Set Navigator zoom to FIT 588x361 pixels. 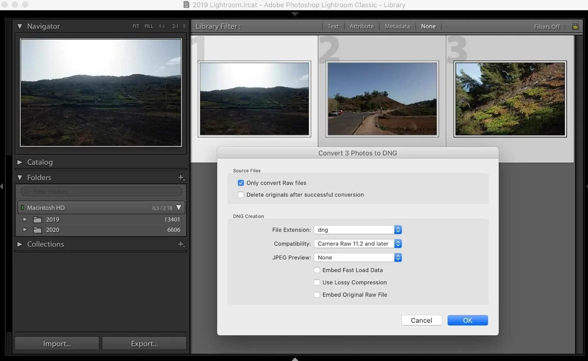136,26
